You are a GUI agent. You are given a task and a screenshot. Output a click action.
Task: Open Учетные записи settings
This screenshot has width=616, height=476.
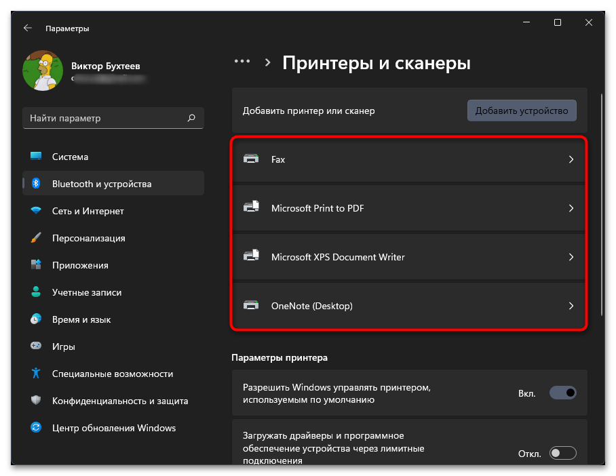pos(113,292)
